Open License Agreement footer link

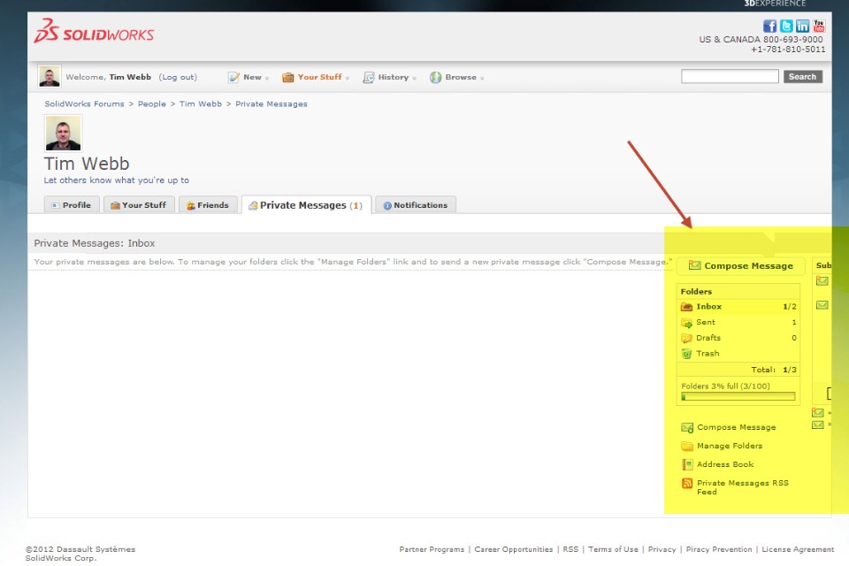click(x=798, y=549)
